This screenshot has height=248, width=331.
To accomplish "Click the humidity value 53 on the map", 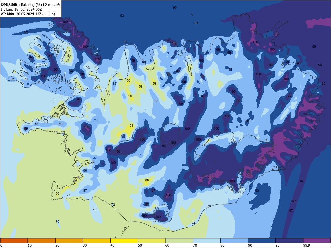I will [x=131, y=125].
